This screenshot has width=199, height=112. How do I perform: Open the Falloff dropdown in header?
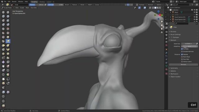click(x=90, y=5)
